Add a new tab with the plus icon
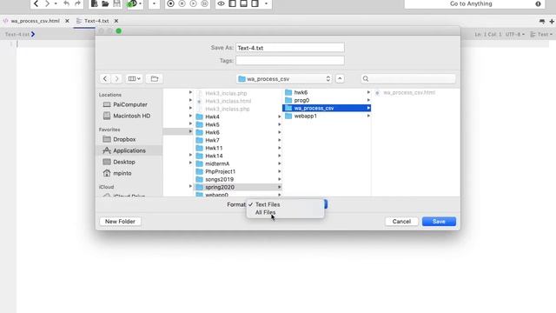Viewport: 556px width, 313px height. tap(552, 21)
